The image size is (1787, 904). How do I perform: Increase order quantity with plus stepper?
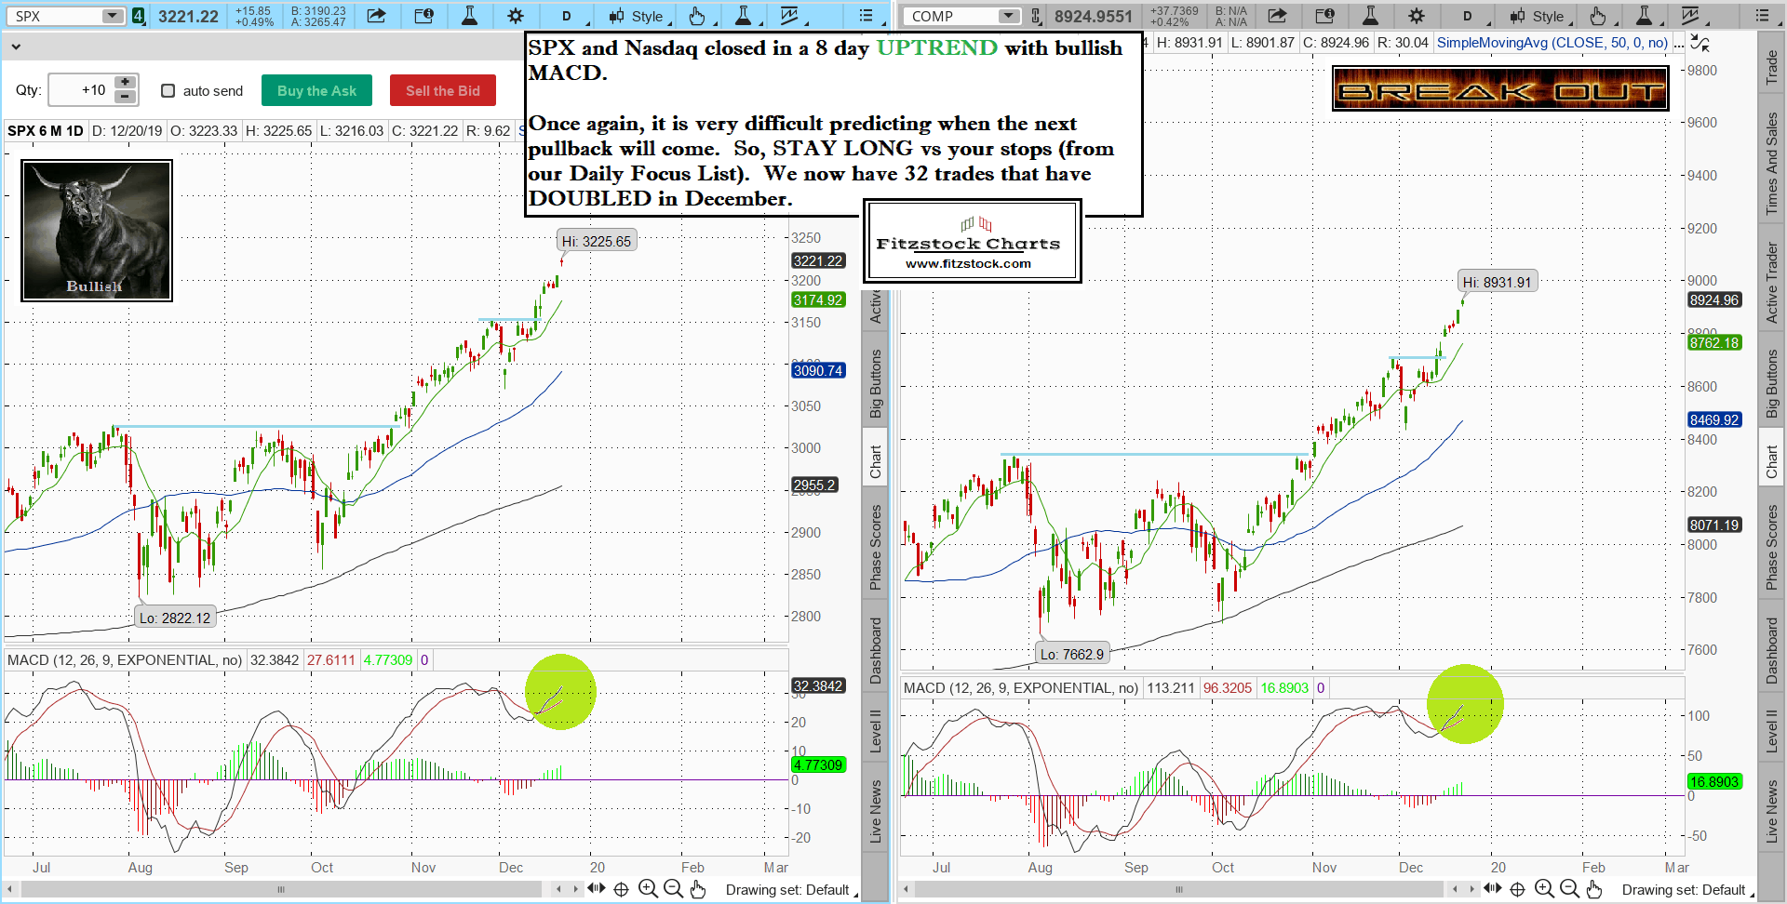(126, 83)
